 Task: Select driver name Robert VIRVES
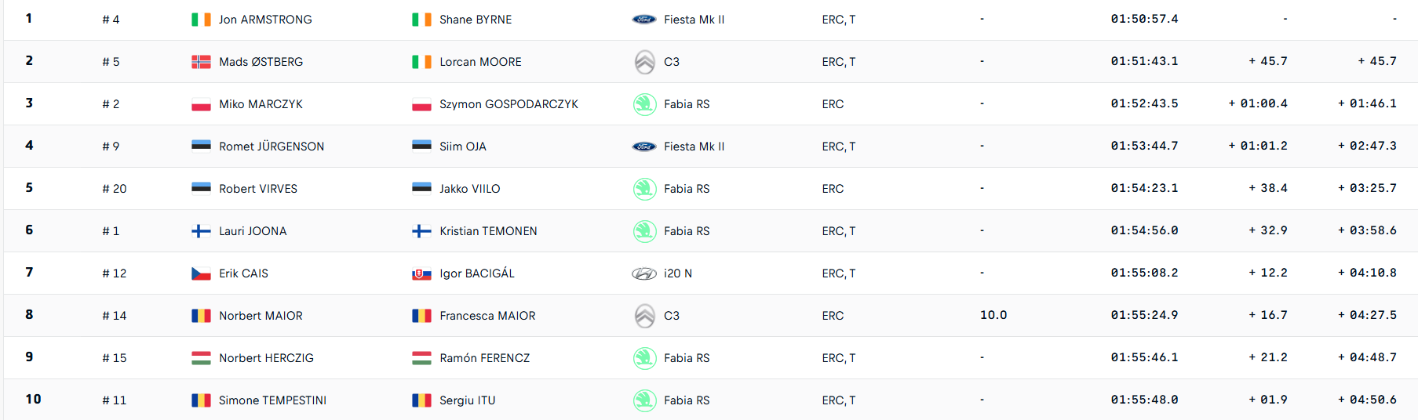[x=258, y=189]
